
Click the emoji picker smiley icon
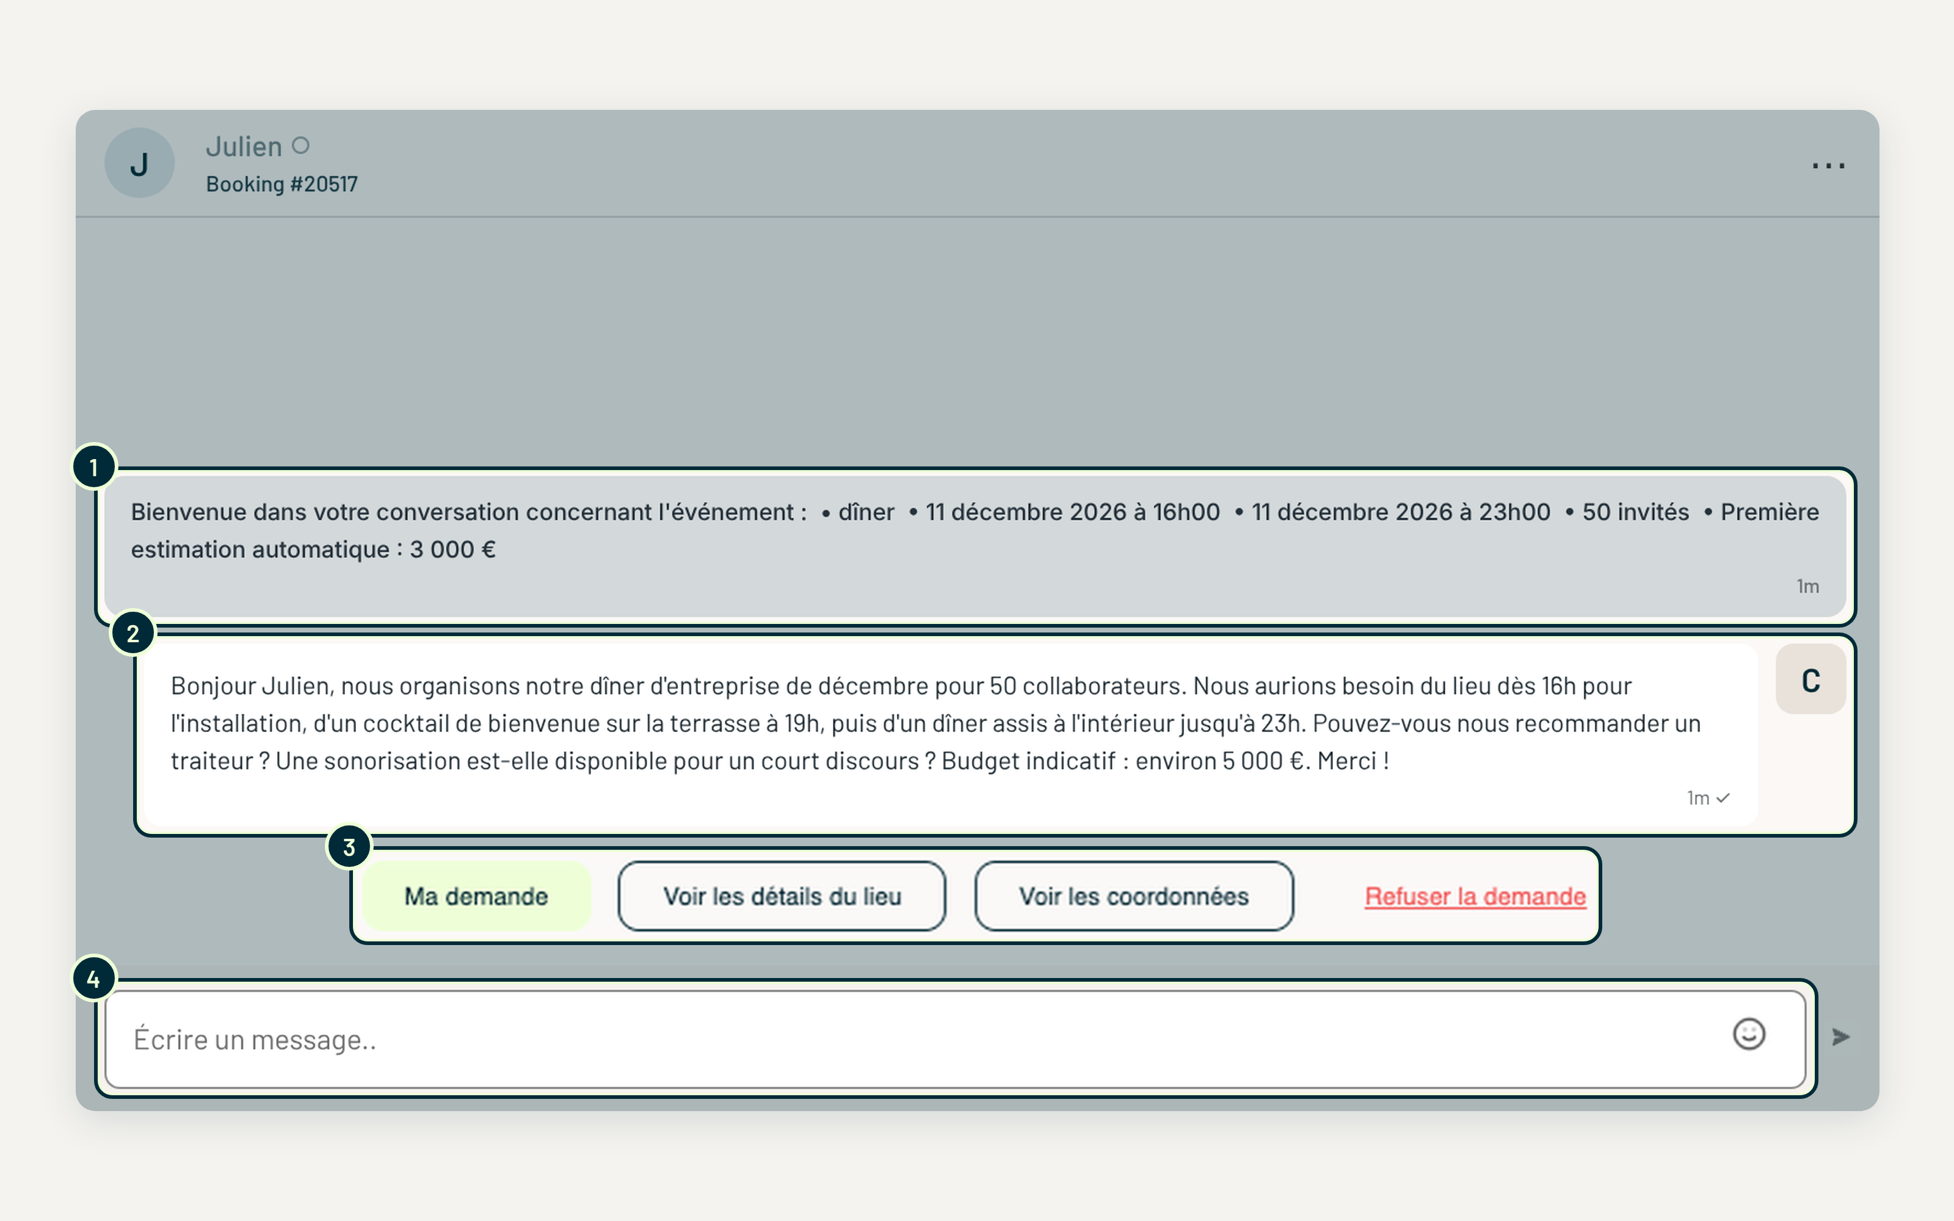[1749, 1034]
